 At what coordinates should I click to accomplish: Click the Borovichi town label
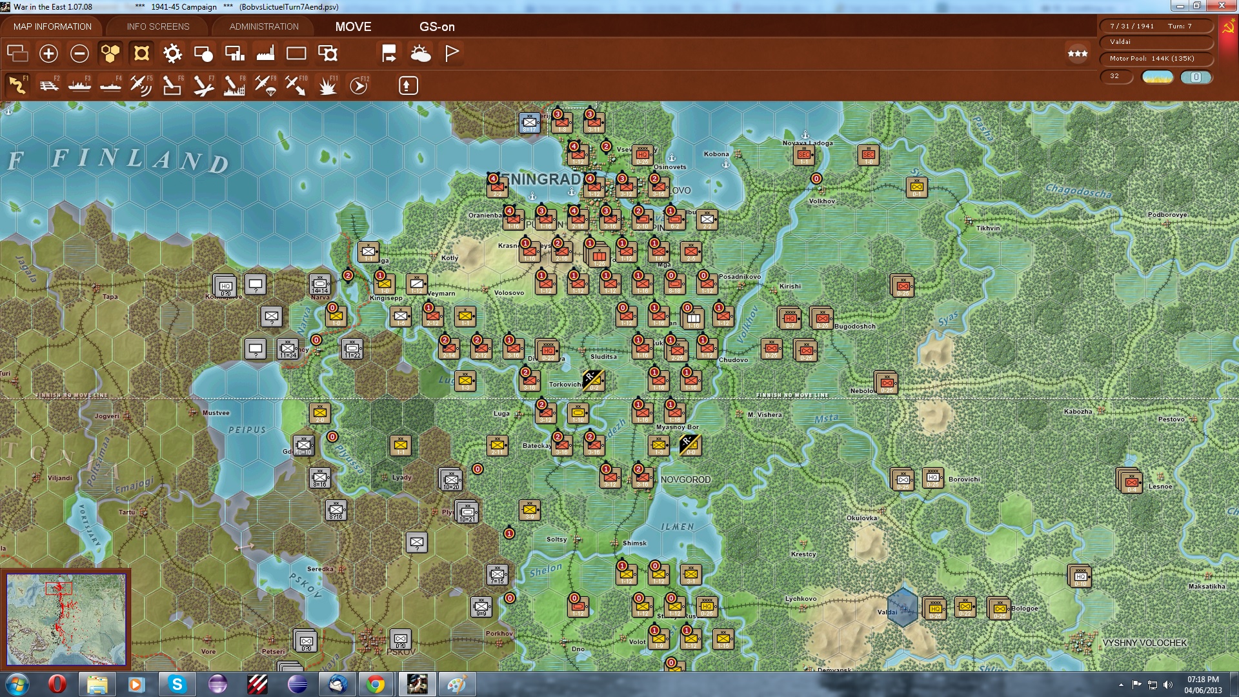point(964,480)
